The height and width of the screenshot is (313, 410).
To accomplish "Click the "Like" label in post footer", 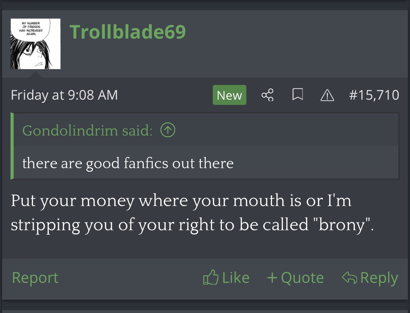I will (x=235, y=278).
